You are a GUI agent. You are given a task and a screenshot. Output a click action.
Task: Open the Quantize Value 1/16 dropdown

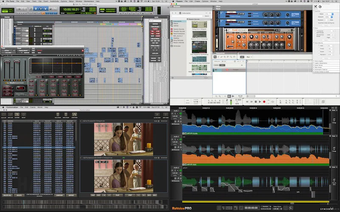click(329, 14)
